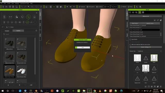Select Dress Shoes Brown L2_D2ShoeR row
The height and width of the screenshot is (93, 165).
coord(145,36)
